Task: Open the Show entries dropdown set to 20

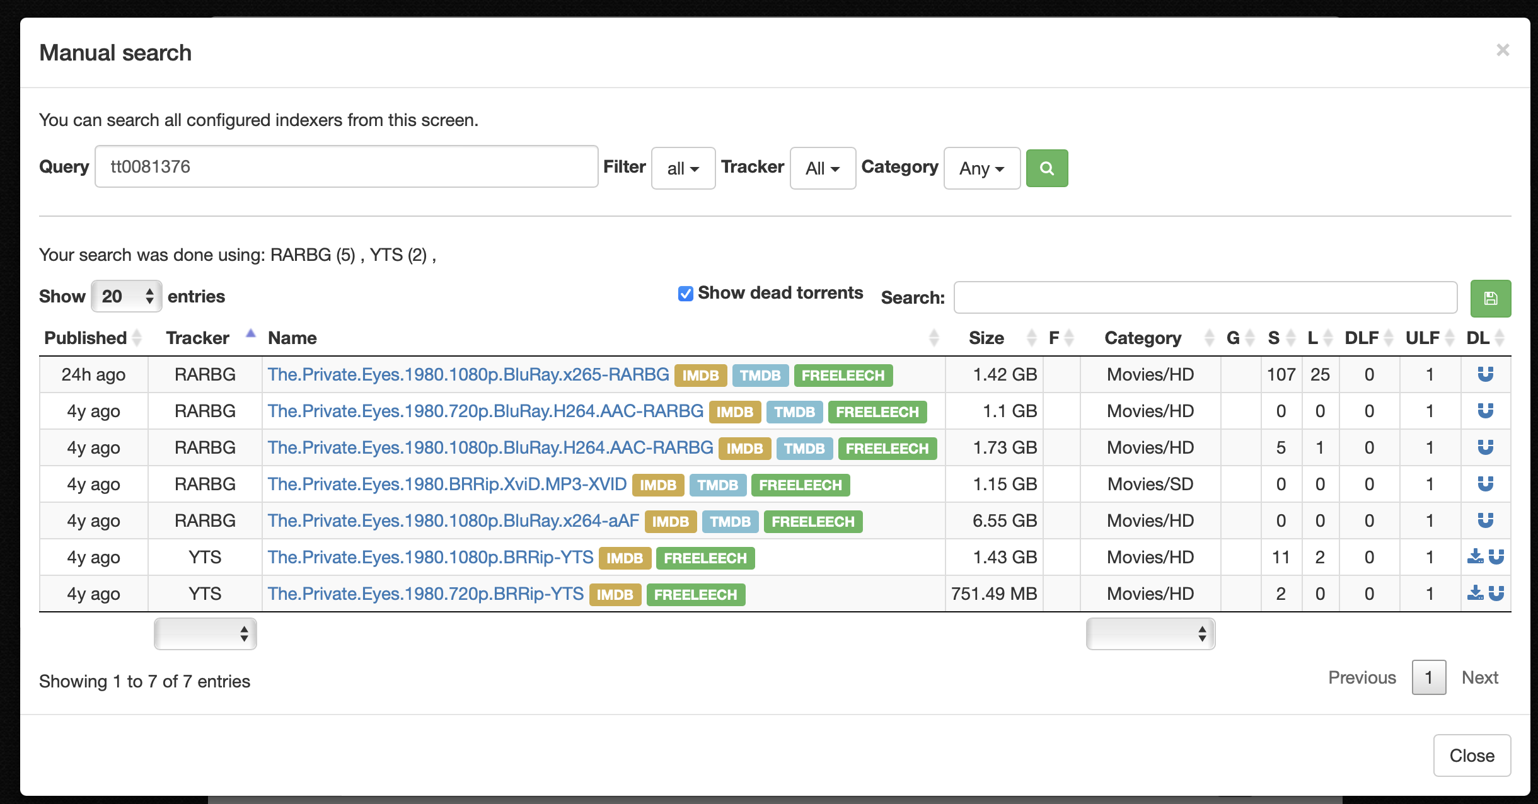Action: click(126, 296)
